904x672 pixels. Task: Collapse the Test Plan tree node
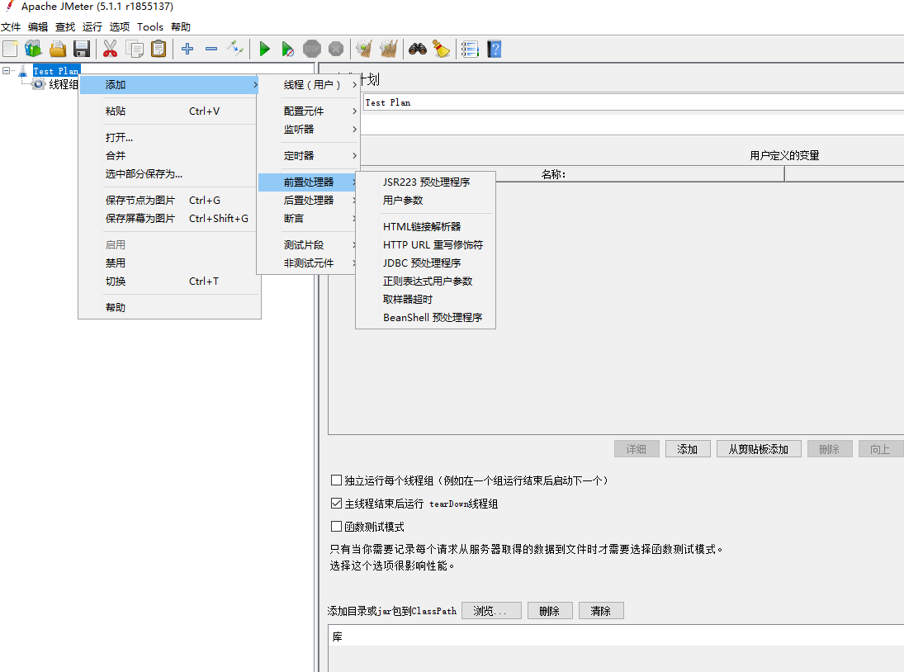(6, 70)
